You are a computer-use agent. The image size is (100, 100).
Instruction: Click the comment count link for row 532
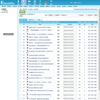[85, 37]
